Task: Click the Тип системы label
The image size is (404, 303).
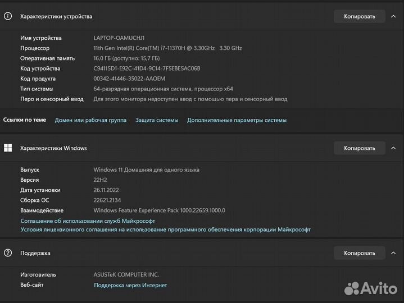Action: [x=37, y=89]
